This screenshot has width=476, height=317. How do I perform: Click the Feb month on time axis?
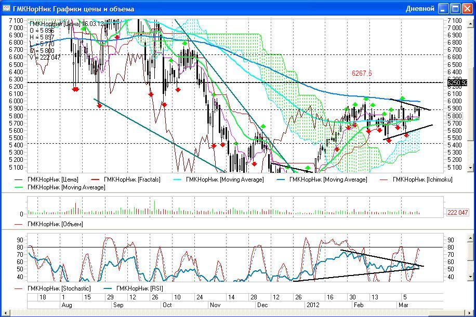[x=359, y=305]
